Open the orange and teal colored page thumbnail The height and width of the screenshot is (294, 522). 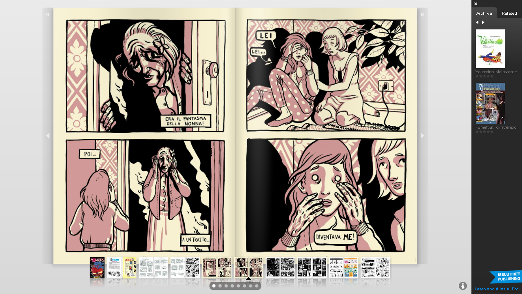coord(351,267)
